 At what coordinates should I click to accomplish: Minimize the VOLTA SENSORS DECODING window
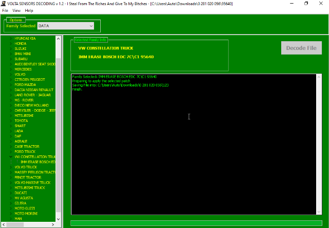pos(291,4)
